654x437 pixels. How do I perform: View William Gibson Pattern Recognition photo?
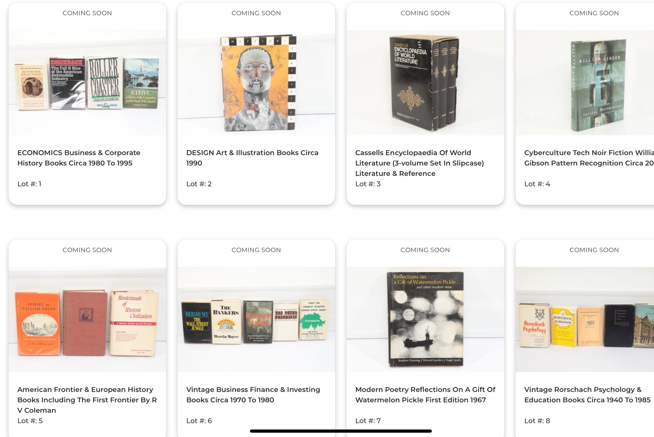[x=585, y=83]
